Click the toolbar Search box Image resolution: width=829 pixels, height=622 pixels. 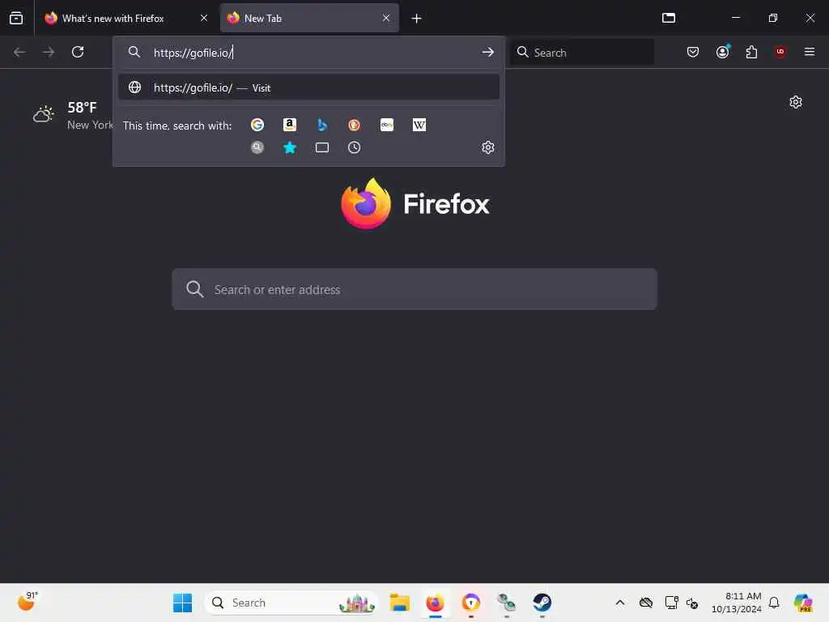coord(582,53)
